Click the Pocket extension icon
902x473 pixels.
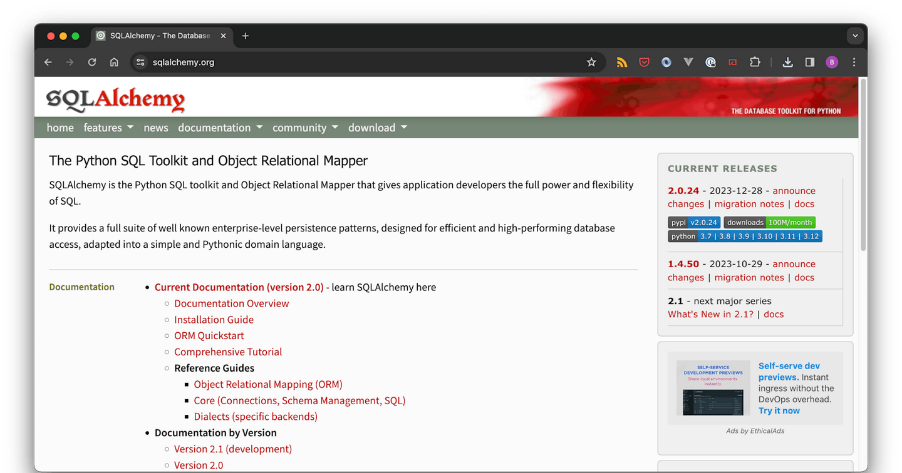point(644,62)
